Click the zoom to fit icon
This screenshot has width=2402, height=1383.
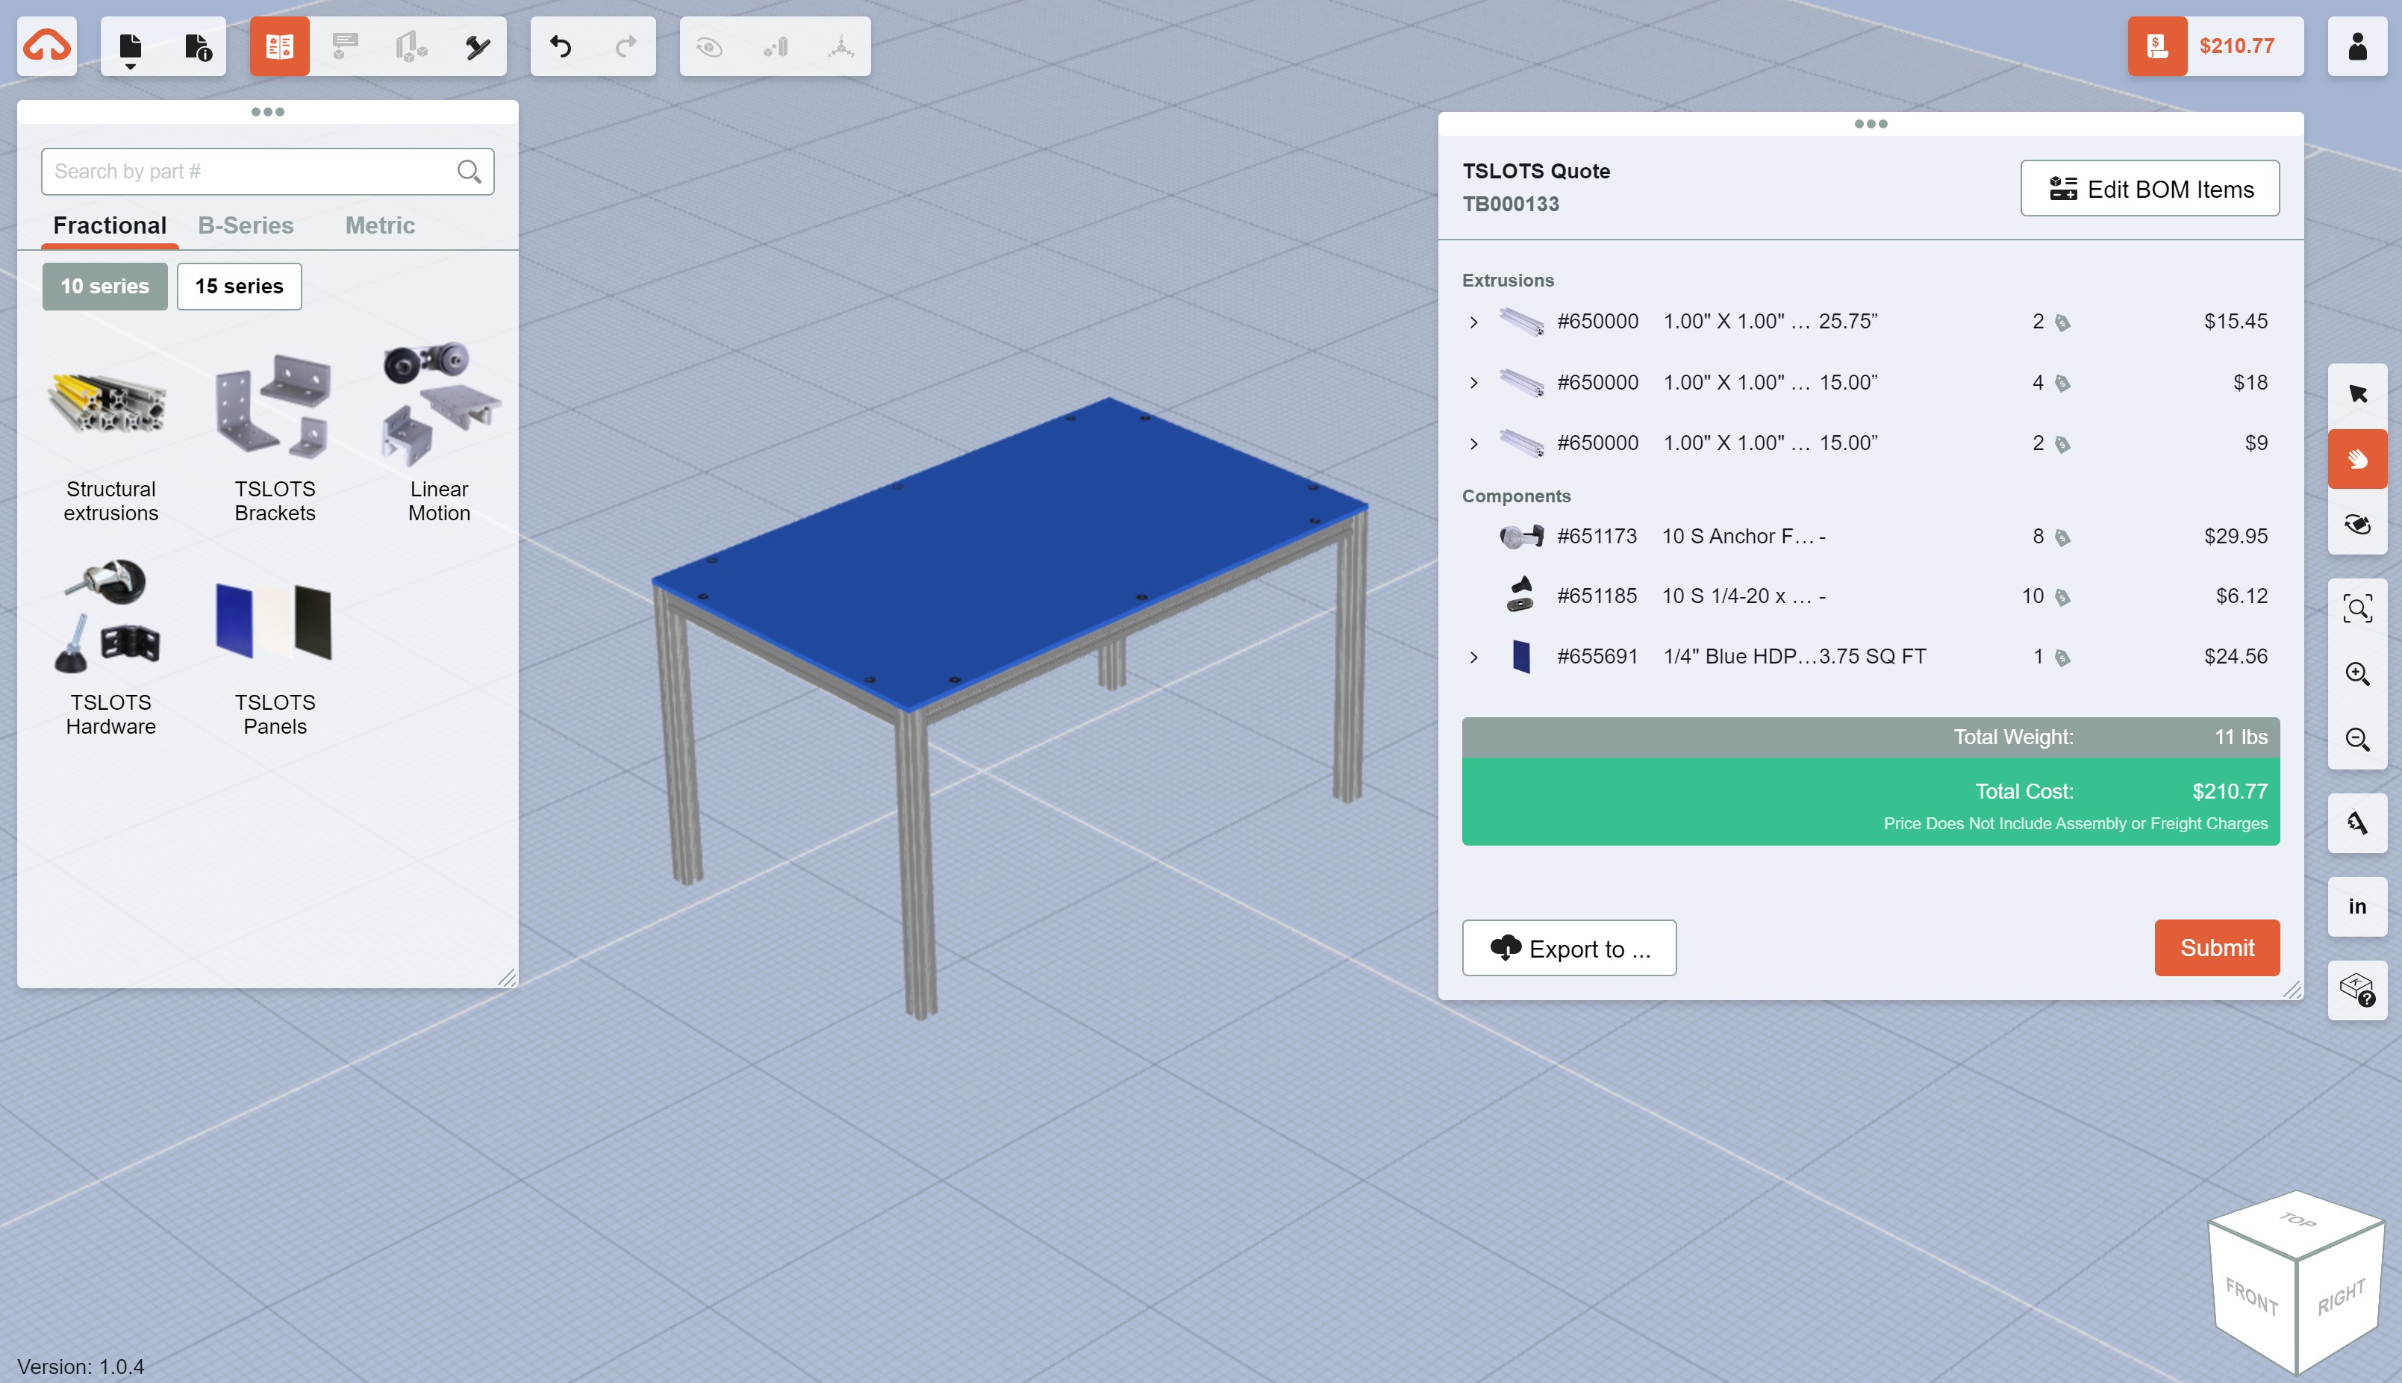point(2356,608)
